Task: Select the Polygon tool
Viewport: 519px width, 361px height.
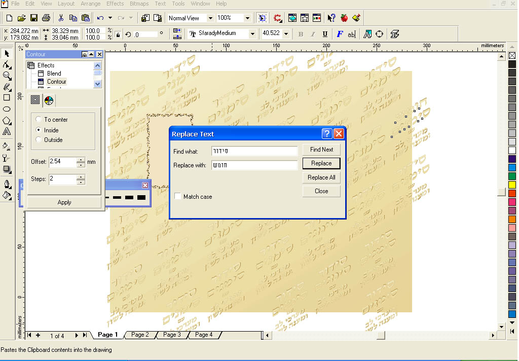Action: point(7,121)
